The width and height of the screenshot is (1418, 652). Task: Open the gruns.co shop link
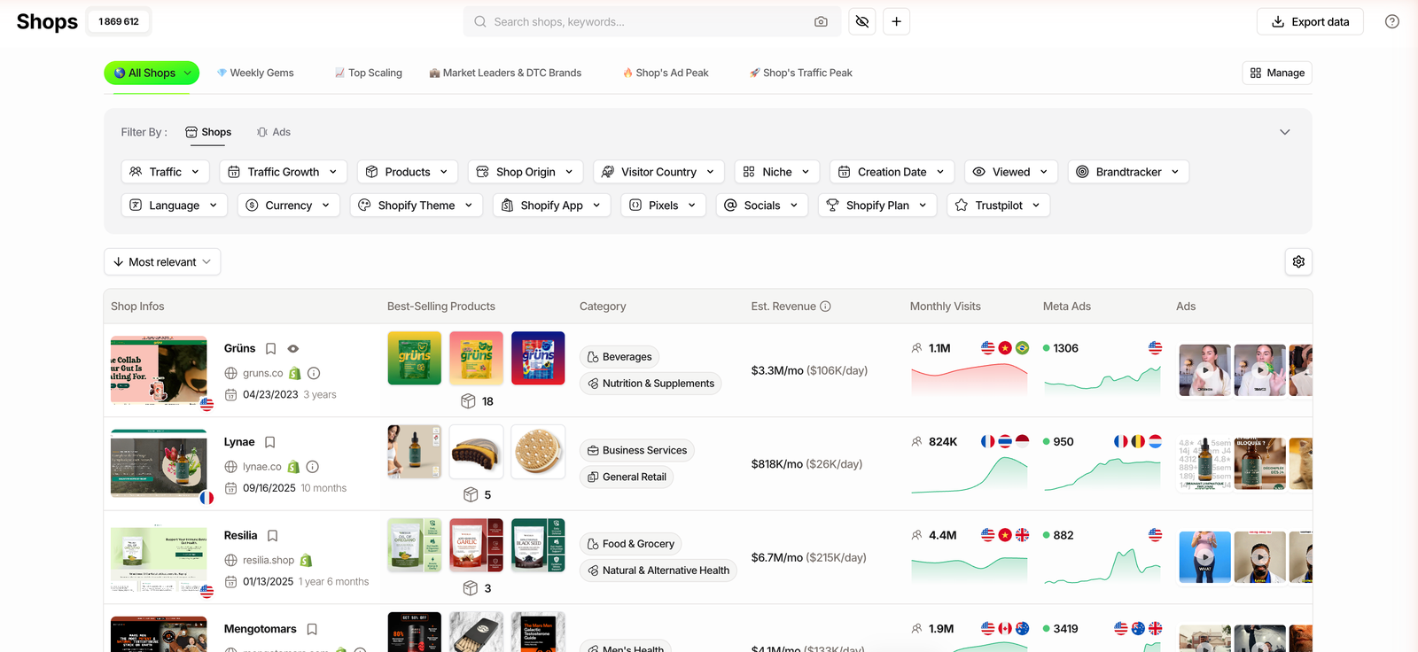[263, 374]
